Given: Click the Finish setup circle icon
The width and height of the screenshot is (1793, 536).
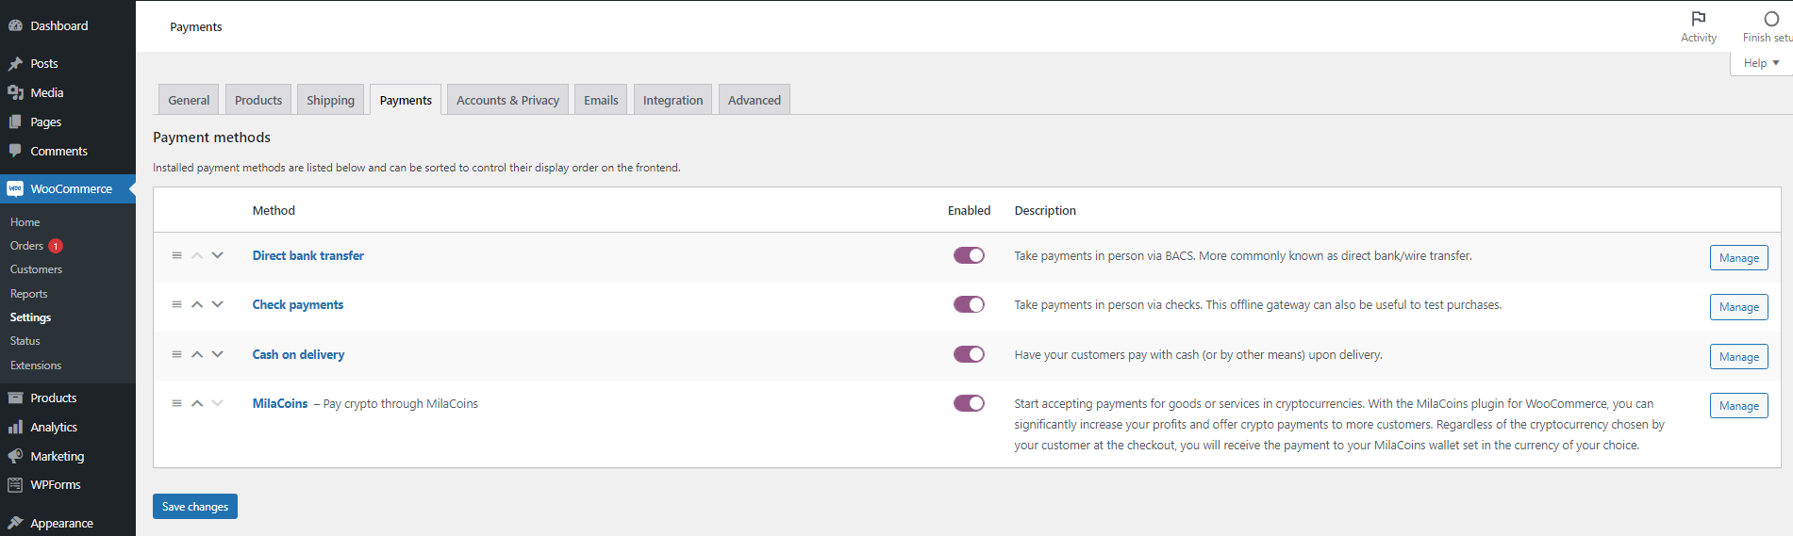Looking at the screenshot, I should [x=1771, y=19].
